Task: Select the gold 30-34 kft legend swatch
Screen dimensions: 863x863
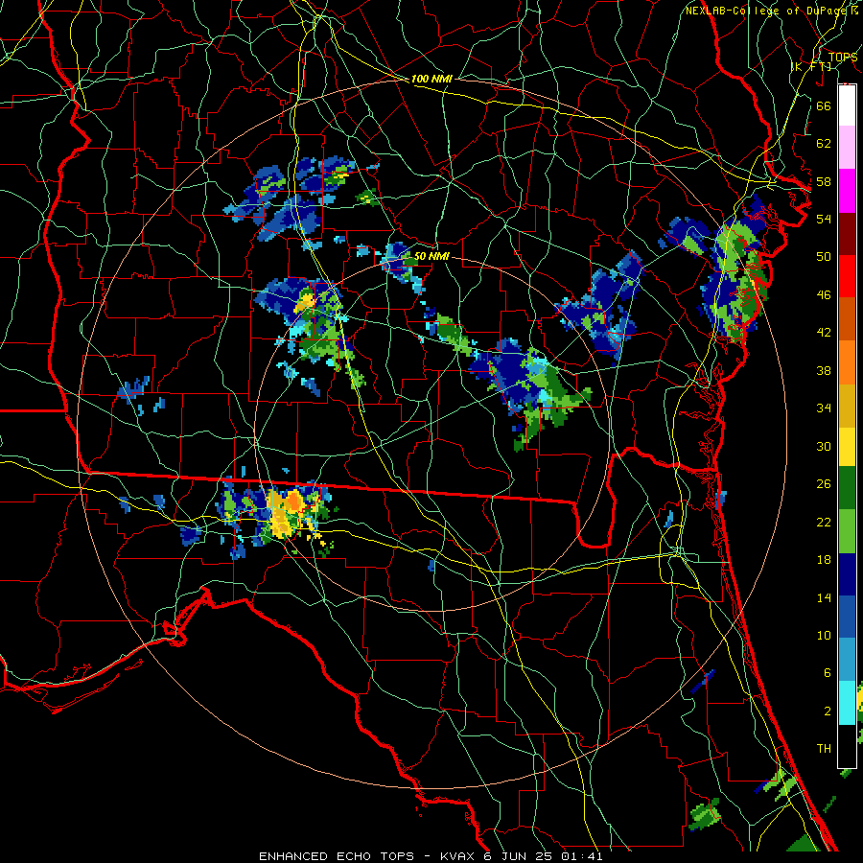Action: tap(847, 405)
